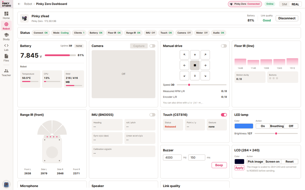Set LED lamp to Breathing
This screenshot has height=190, width=305.
[277, 126]
